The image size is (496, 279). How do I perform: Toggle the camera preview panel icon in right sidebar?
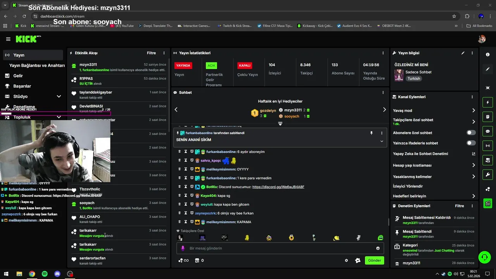(487, 160)
